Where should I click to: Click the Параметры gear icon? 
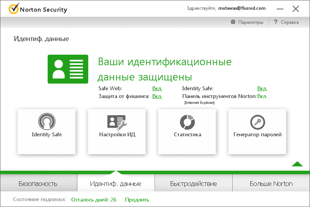(x=233, y=22)
